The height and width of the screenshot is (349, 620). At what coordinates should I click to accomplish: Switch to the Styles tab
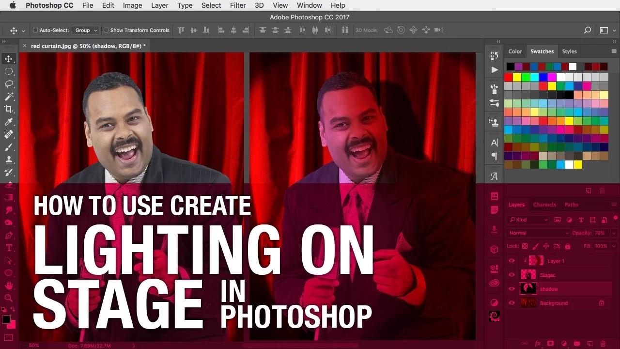click(x=569, y=51)
